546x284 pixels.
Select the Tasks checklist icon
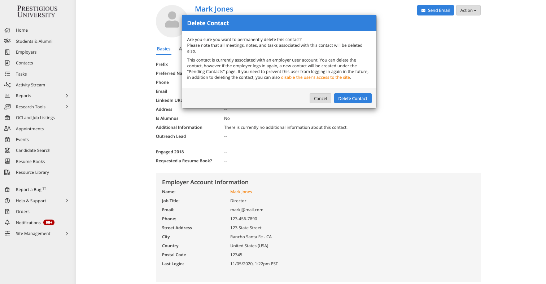click(x=7, y=74)
